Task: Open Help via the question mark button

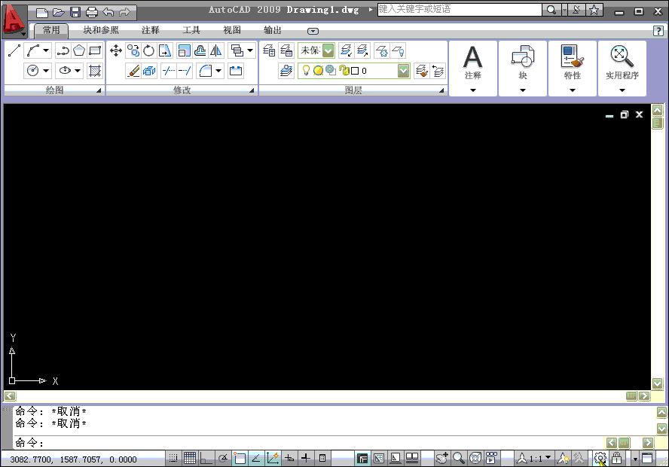Action: pos(659,31)
